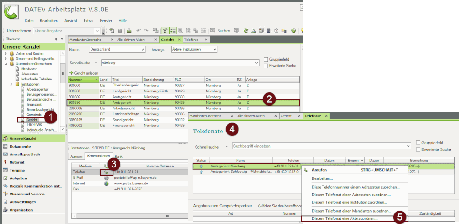Image resolution: width=459 pixels, height=224 pixels.
Task: Click the new document toolbar icon
Action: (112, 30)
